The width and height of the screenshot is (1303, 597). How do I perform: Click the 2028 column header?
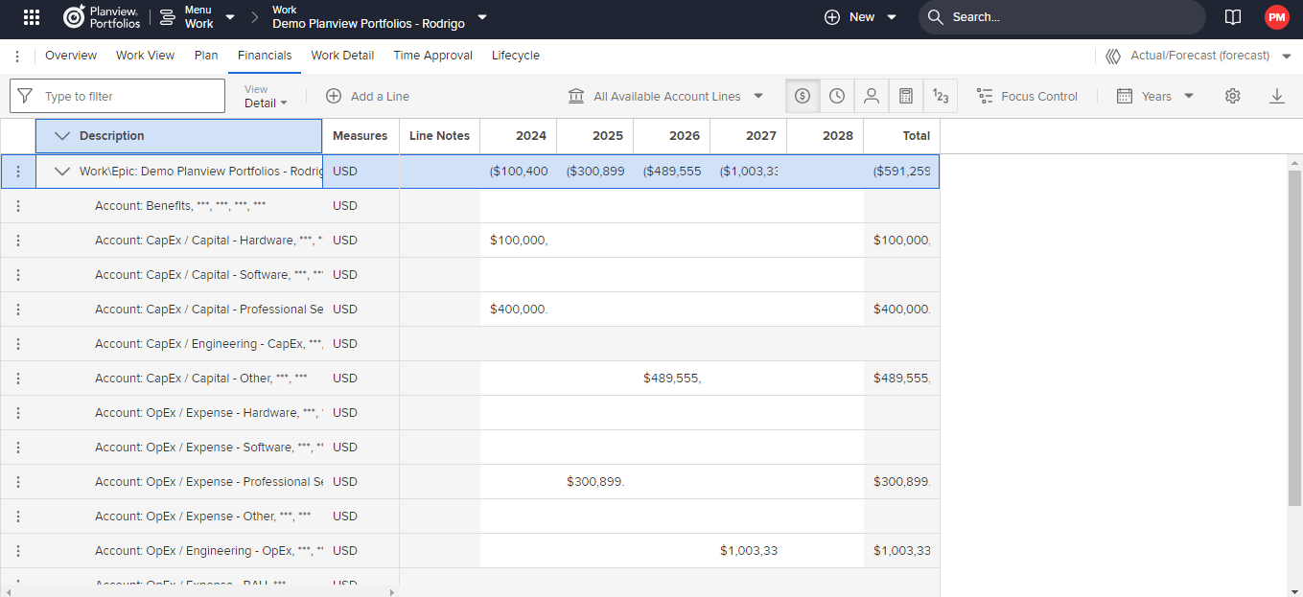825,136
